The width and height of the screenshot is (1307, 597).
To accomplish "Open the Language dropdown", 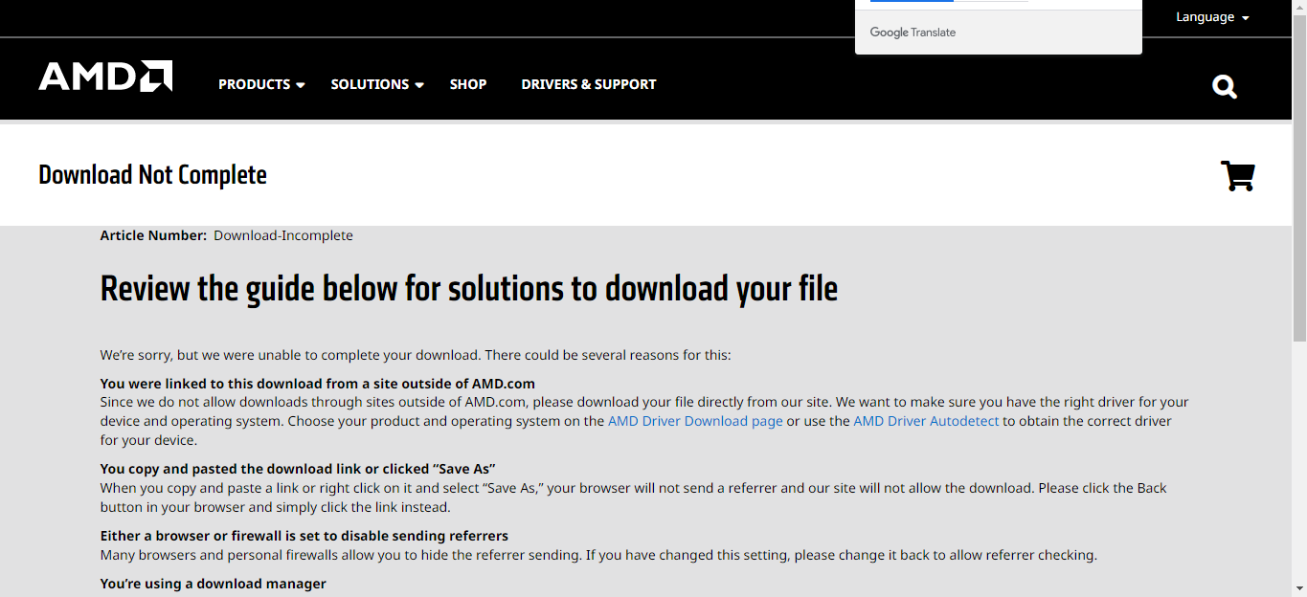I will (1212, 17).
